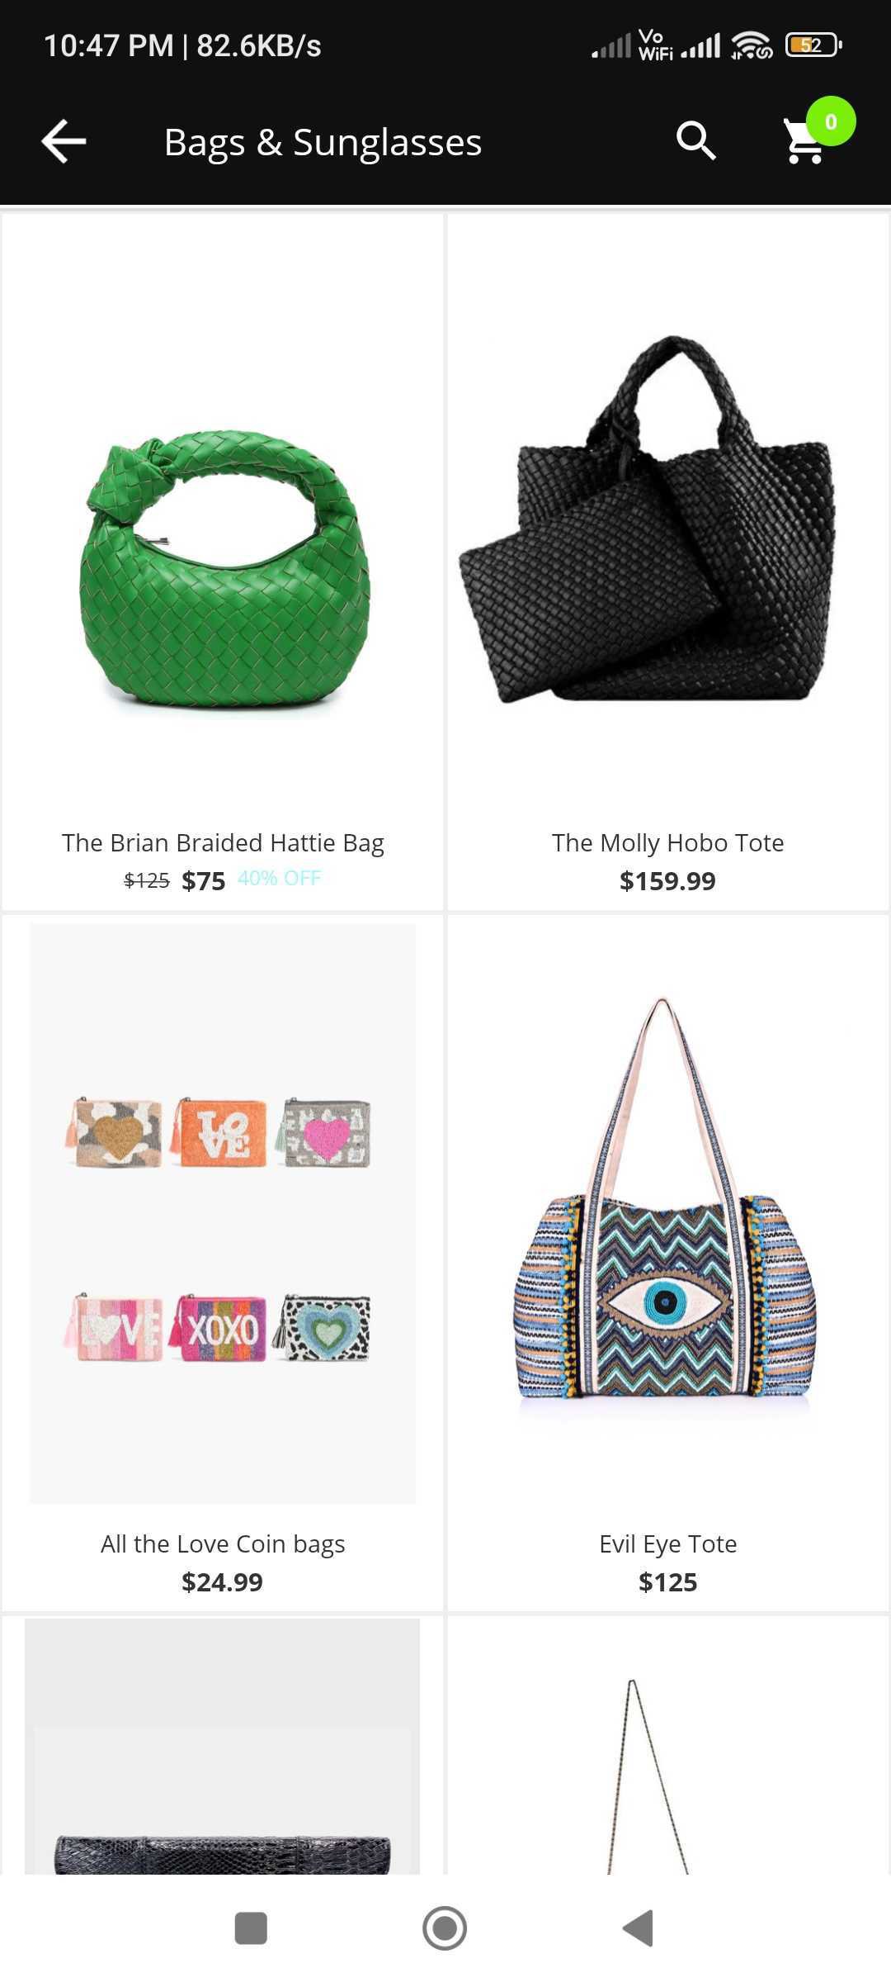Tap the back arrow in header

point(64,141)
